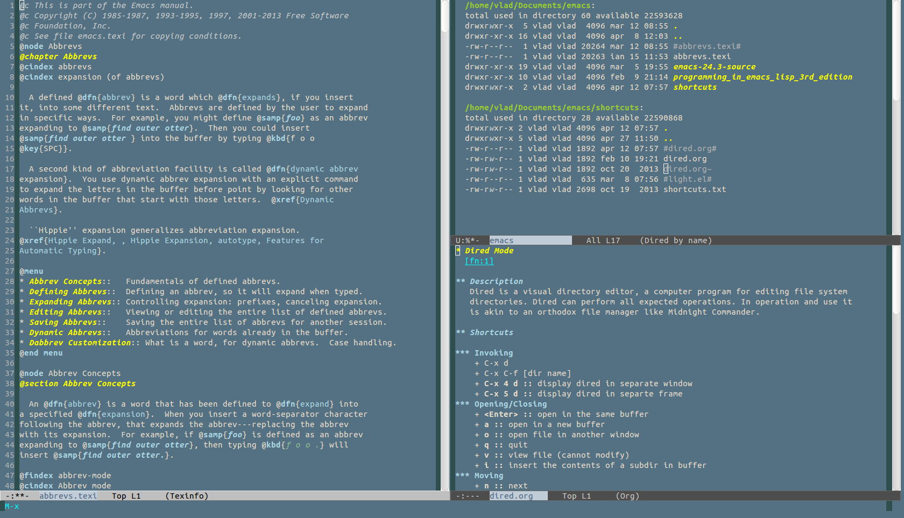Click the org window's vertical scrollbar
The height and width of the screenshot is (518, 904).
[x=896, y=368]
